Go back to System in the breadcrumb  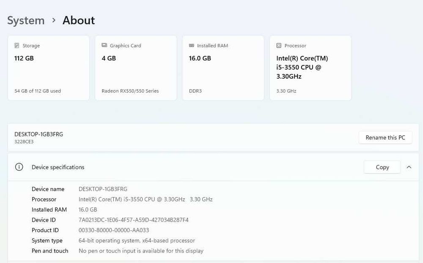26,20
